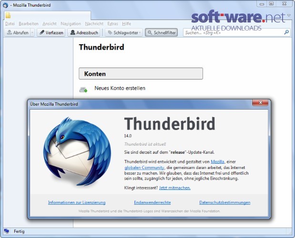Viewport: 295px width, 238px height.
Task: Click Verfassen to compose a message
Action: point(51,32)
